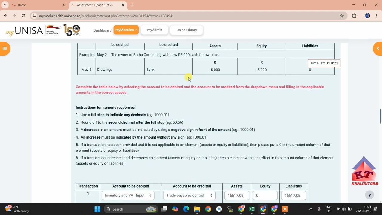Viewport: 382px width, 215px height.
Task: Open Chrome three-dot menu
Action: [377, 16]
